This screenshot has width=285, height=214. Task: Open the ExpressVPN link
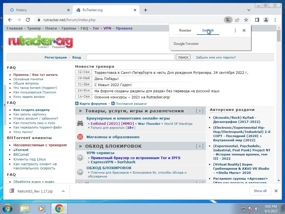point(102,162)
